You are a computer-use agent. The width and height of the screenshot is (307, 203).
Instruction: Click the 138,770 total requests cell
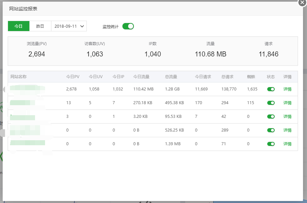coord(229,89)
